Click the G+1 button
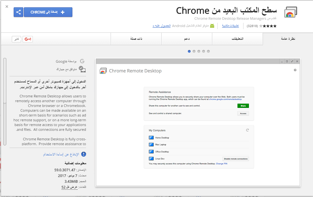Image resolution: width=313 pixels, height=197 pixels. click(28, 39)
